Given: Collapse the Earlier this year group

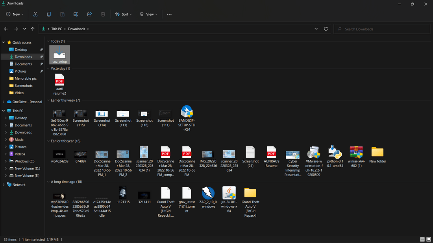Looking at the screenshot, I should tap(48, 141).
